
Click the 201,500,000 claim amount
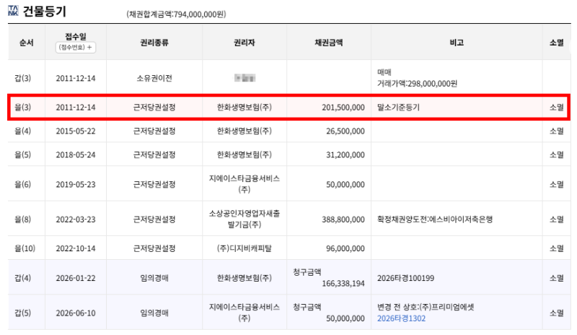click(x=343, y=108)
